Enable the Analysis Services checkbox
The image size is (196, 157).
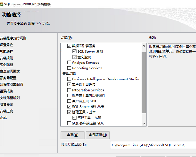point(69,63)
